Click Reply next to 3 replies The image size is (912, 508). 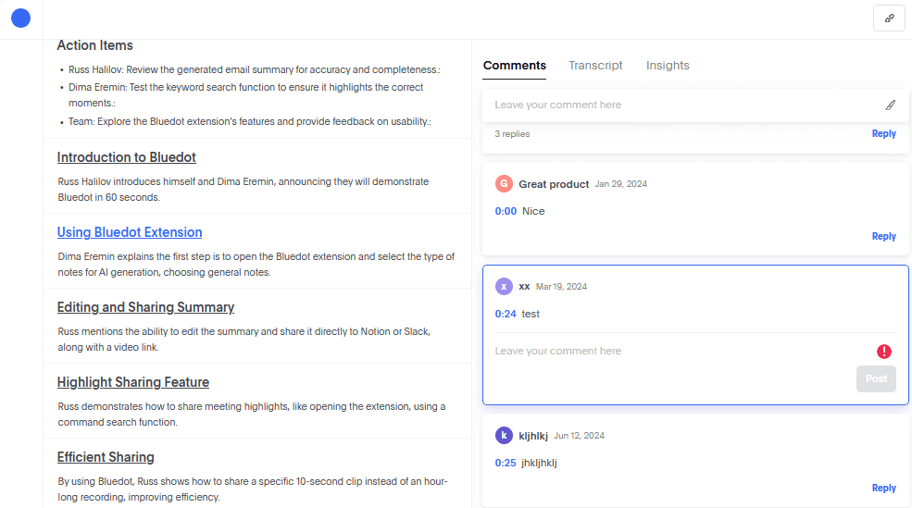pos(883,133)
